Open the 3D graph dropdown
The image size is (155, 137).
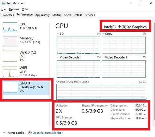(x=58, y=34)
